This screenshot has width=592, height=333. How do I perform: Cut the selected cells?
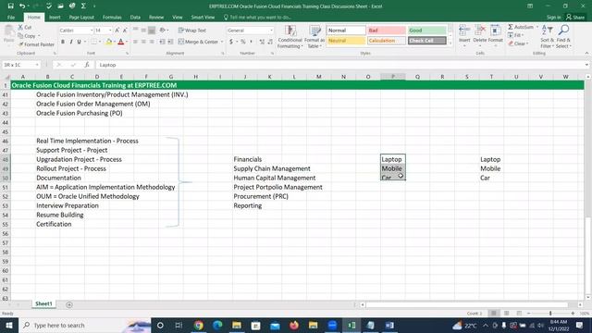point(25,27)
